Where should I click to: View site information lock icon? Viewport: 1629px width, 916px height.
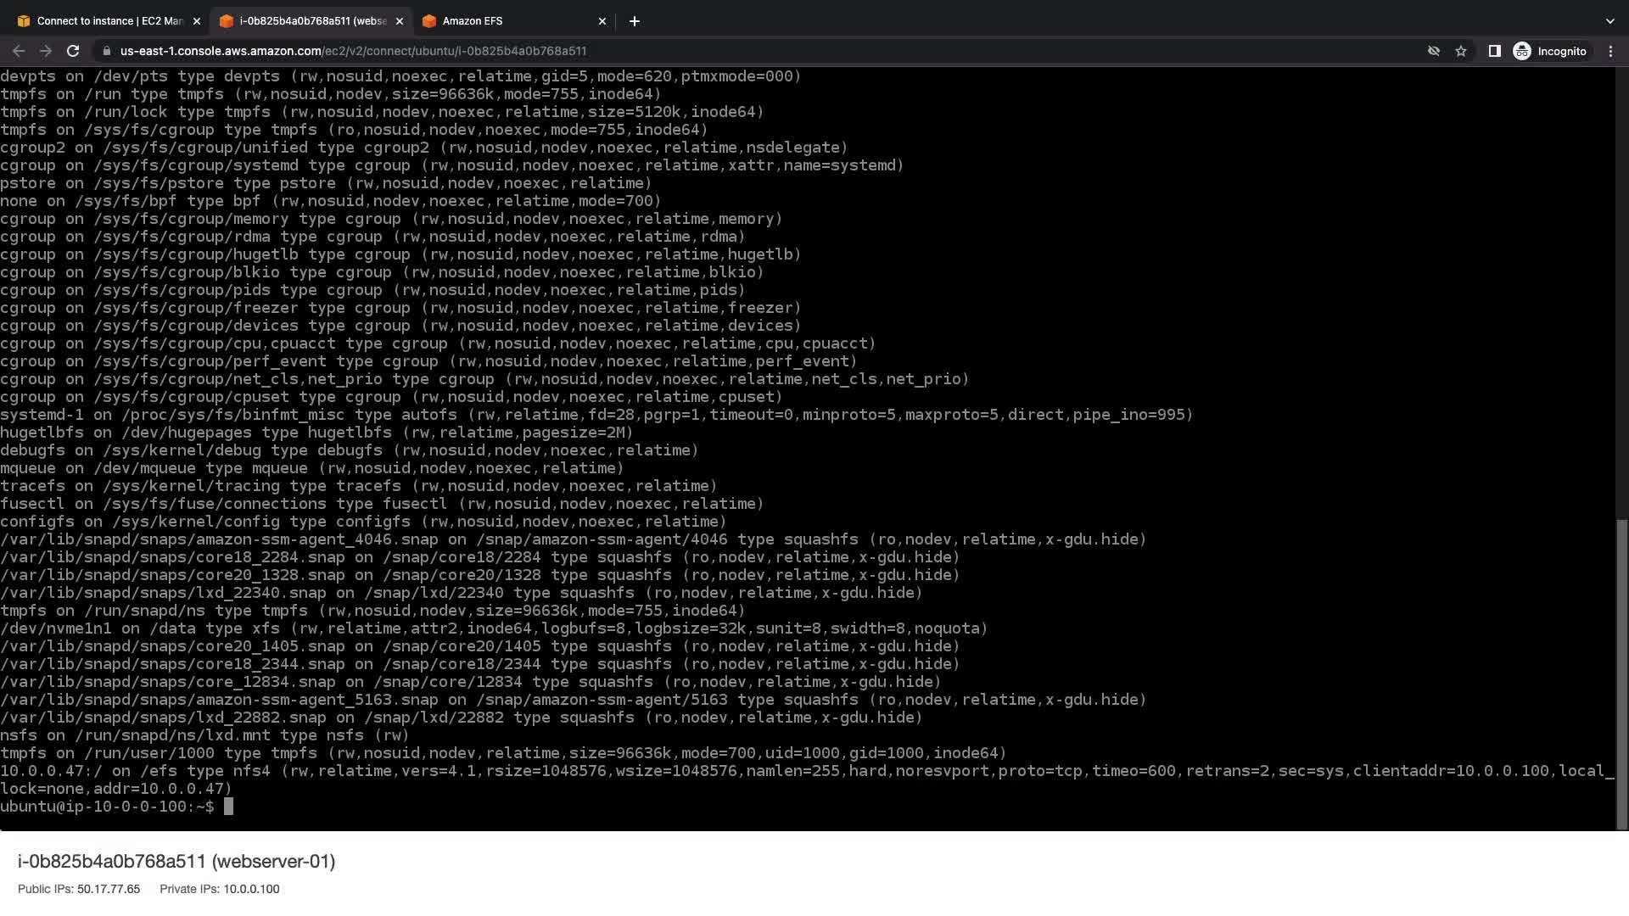pos(106,51)
